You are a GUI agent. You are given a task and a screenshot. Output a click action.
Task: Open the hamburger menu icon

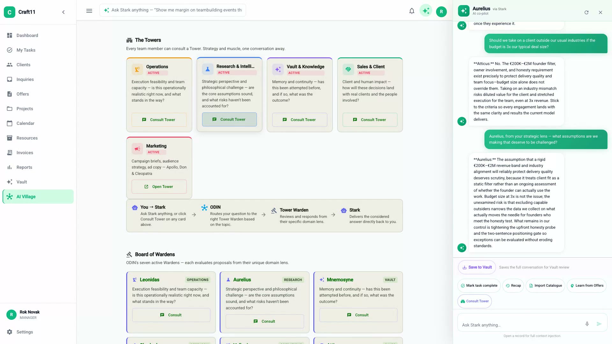pyautogui.click(x=89, y=11)
